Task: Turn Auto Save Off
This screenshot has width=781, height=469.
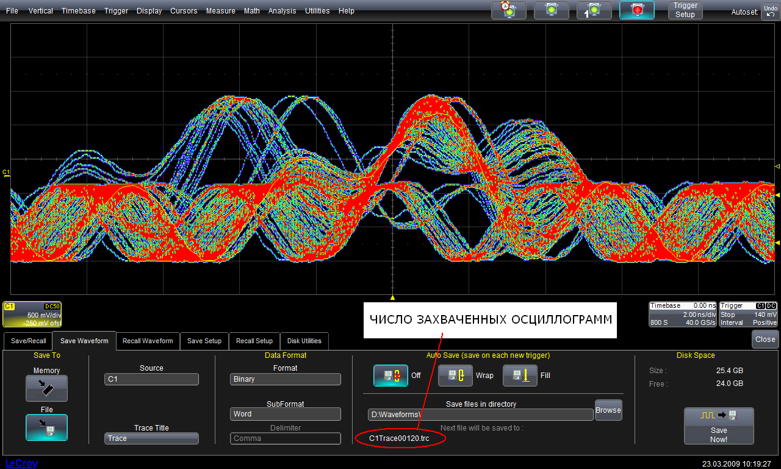Action: coord(390,375)
